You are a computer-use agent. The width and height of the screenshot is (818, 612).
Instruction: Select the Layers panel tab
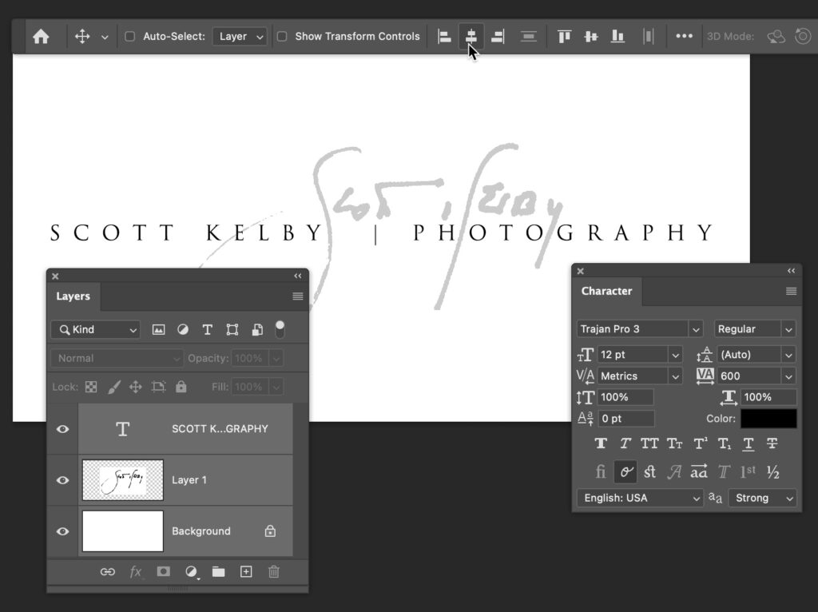coord(73,296)
